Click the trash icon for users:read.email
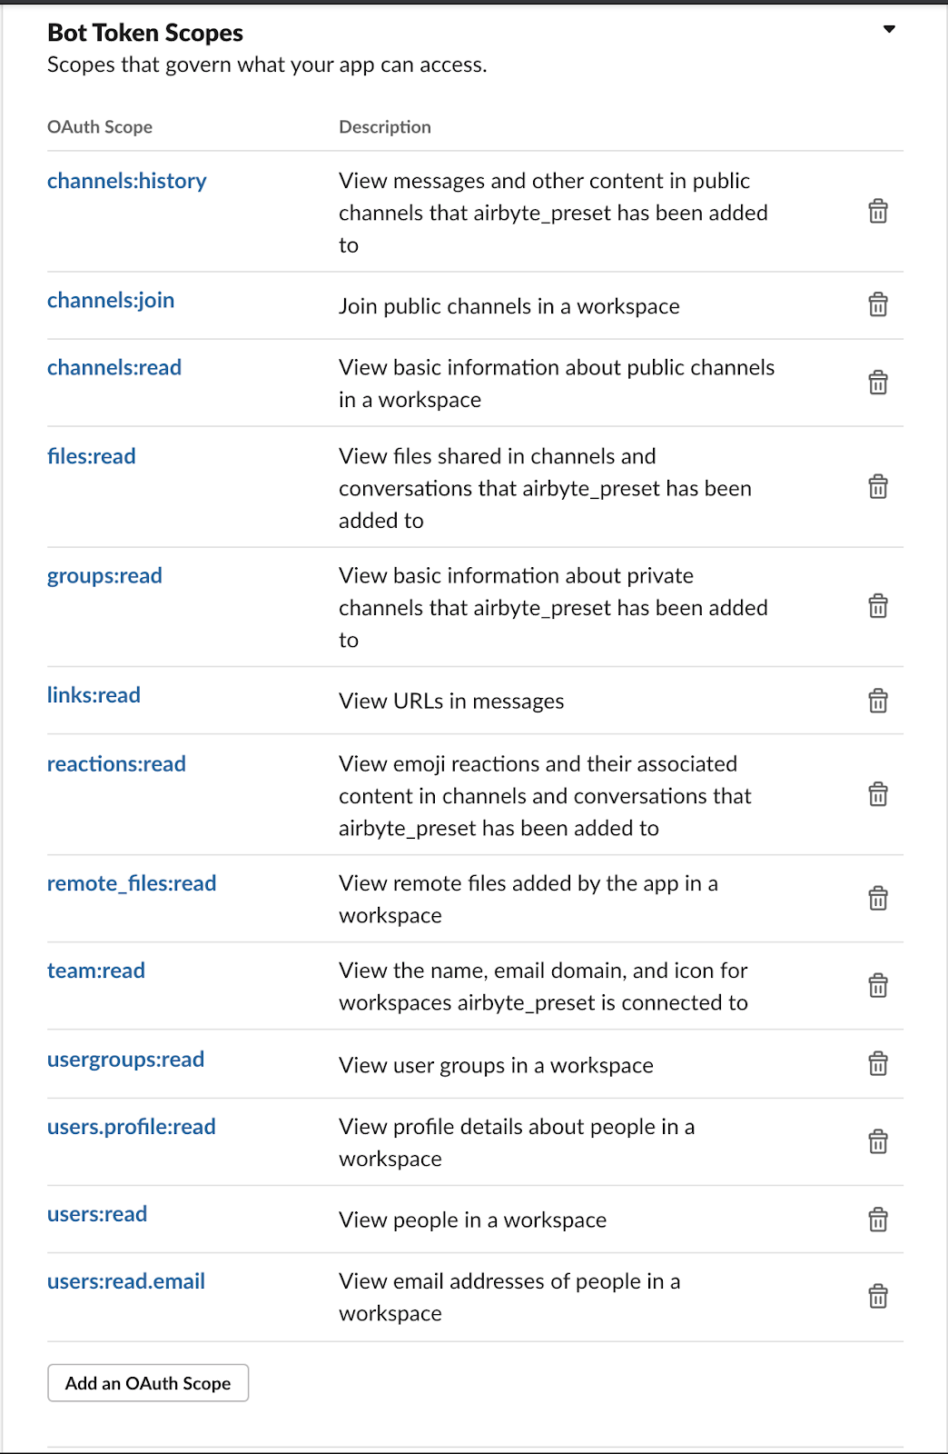This screenshot has width=948, height=1454. tap(878, 1297)
